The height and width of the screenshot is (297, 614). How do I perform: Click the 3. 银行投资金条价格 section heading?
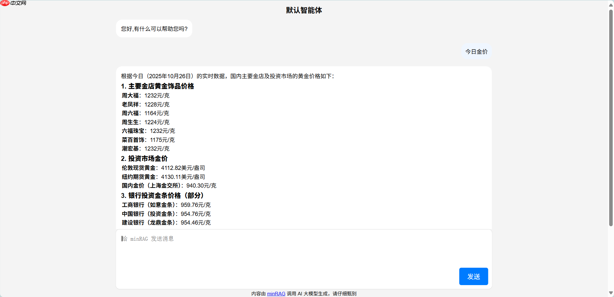pyautogui.click(x=162, y=195)
